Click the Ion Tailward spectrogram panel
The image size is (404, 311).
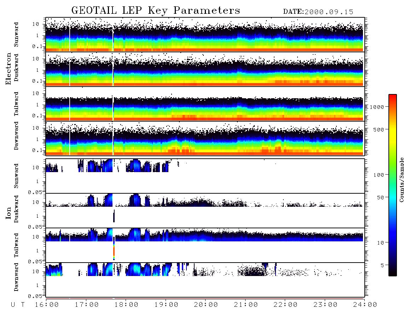[205, 245]
